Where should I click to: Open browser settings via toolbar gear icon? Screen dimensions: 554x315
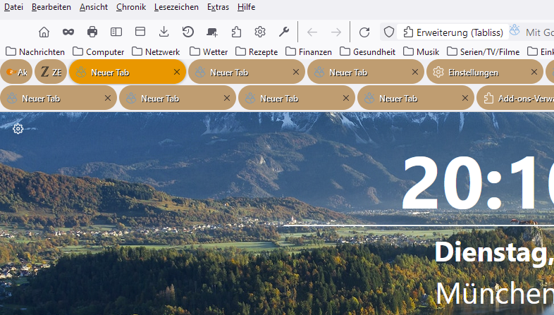[x=260, y=32]
